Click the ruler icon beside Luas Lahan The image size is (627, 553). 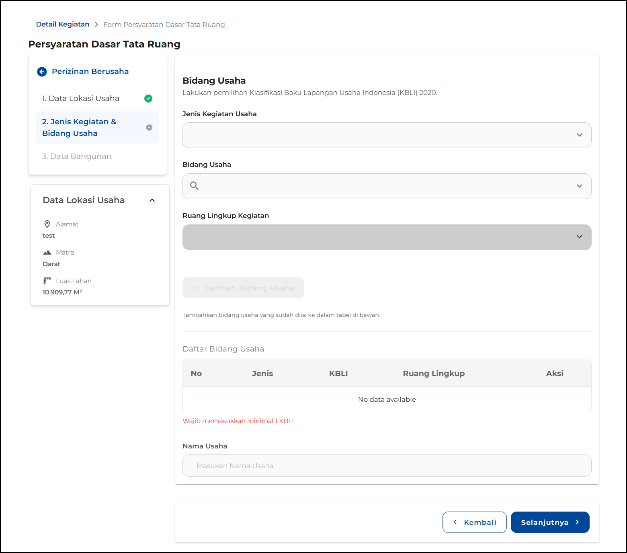(47, 281)
